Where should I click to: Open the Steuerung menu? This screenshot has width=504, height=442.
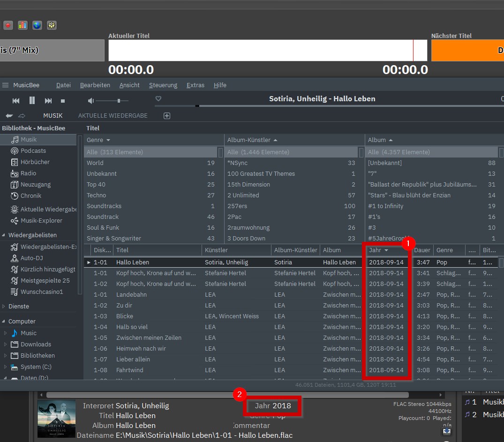(163, 85)
